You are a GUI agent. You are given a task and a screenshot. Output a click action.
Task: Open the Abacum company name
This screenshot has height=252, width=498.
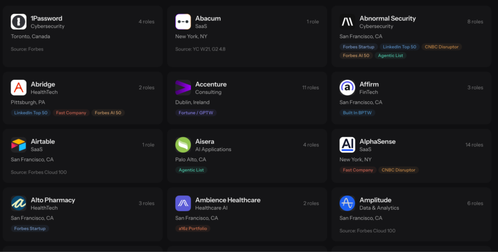tap(208, 18)
